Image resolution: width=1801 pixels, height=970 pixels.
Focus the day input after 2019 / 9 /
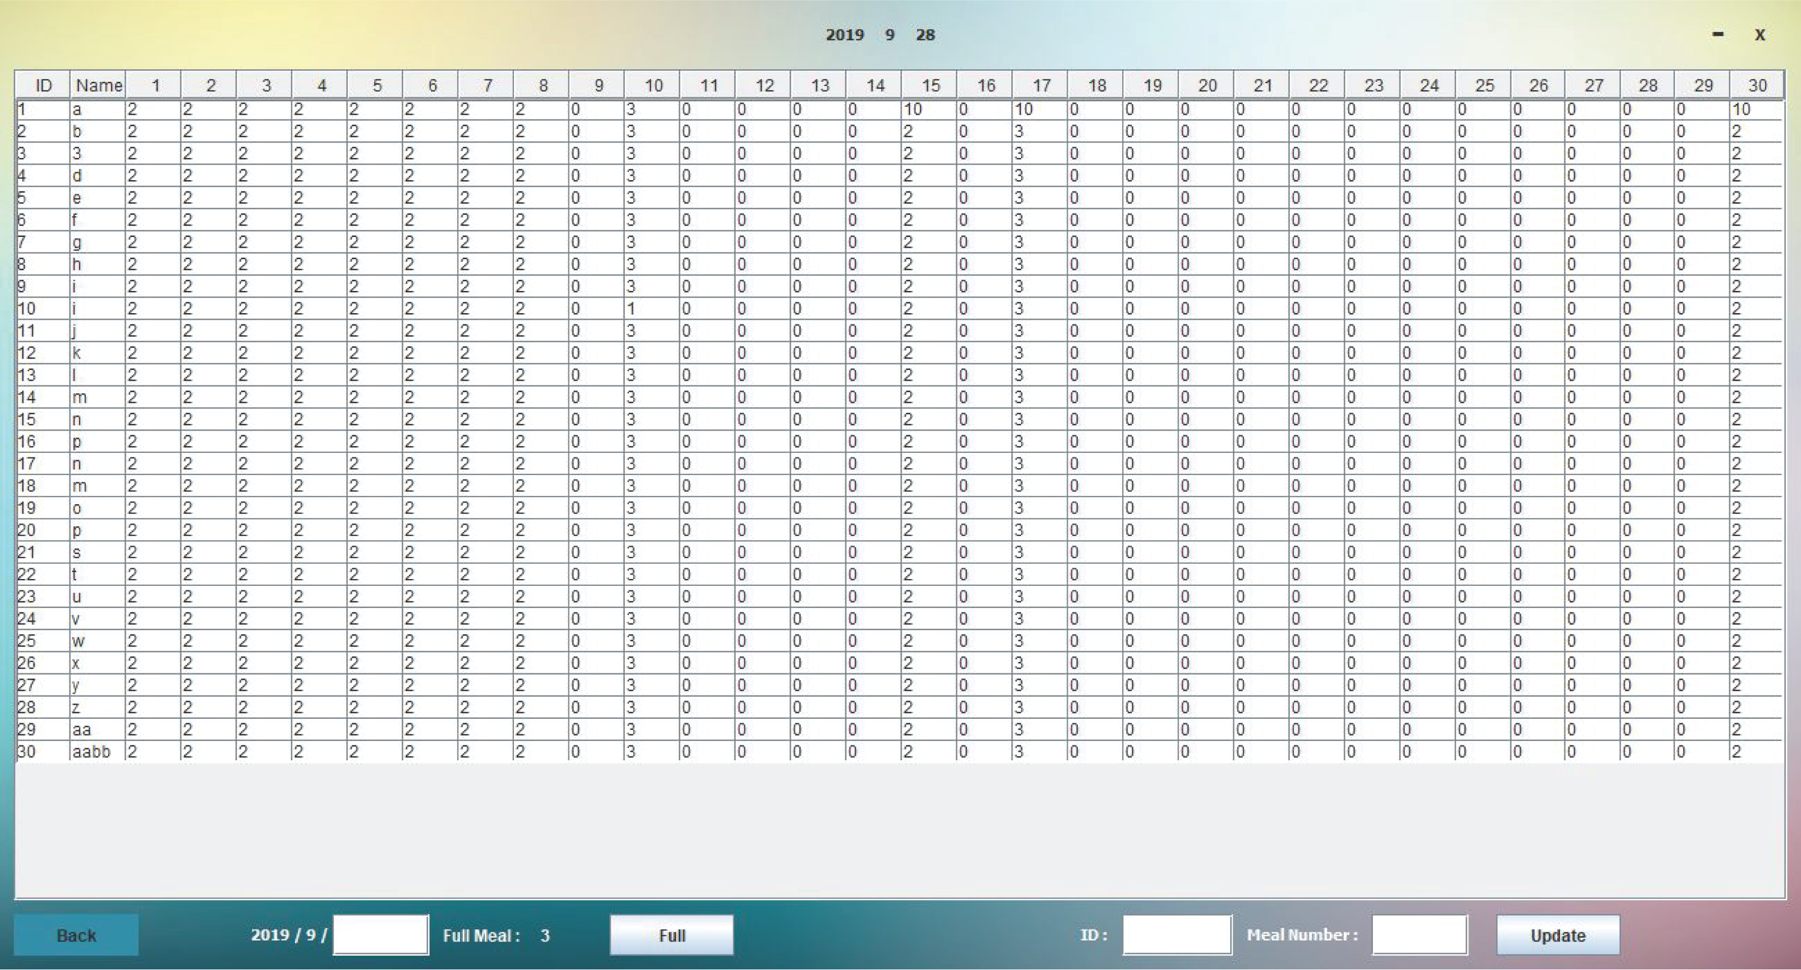tap(380, 935)
